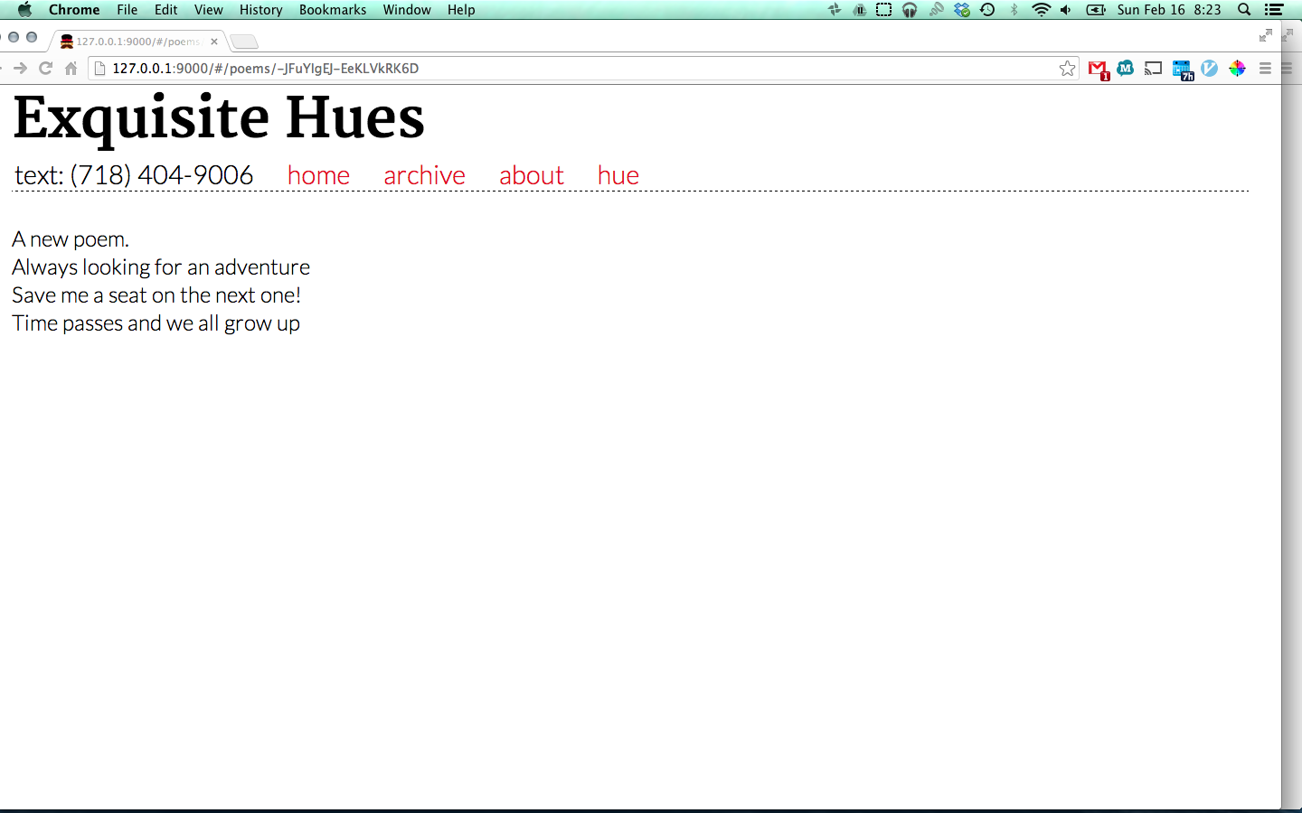
Task: Open the Time Machine menu bar icon
Action: pos(987,10)
